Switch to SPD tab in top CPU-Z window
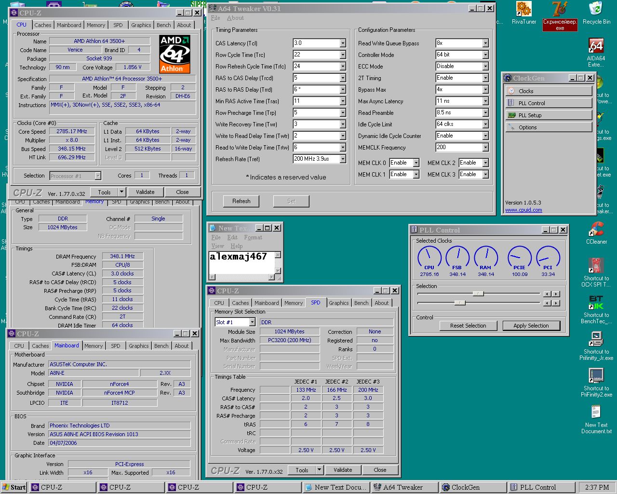This screenshot has width=617, height=494. tap(118, 25)
